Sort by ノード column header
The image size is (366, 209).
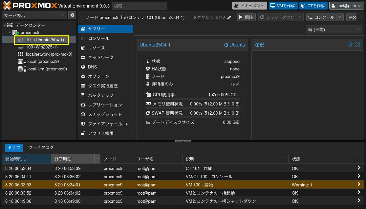(117, 159)
